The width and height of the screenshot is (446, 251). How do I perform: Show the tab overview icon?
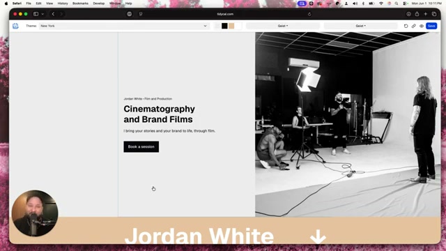pyautogui.click(x=434, y=14)
